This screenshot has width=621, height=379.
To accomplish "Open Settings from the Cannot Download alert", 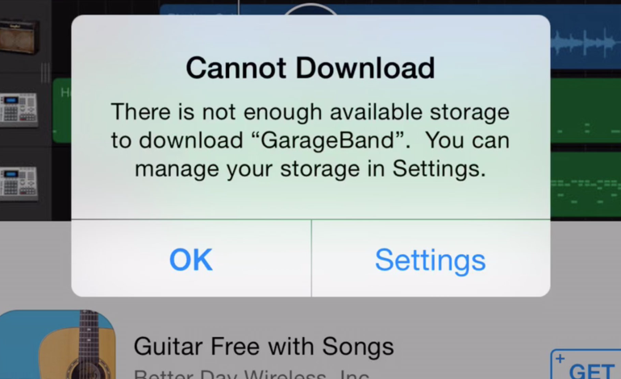I will [x=431, y=260].
